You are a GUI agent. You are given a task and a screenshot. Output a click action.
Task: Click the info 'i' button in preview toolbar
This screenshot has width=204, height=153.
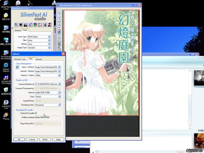tap(59, 11)
